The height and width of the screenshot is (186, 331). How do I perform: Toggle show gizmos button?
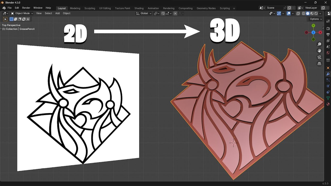coord(279,13)
